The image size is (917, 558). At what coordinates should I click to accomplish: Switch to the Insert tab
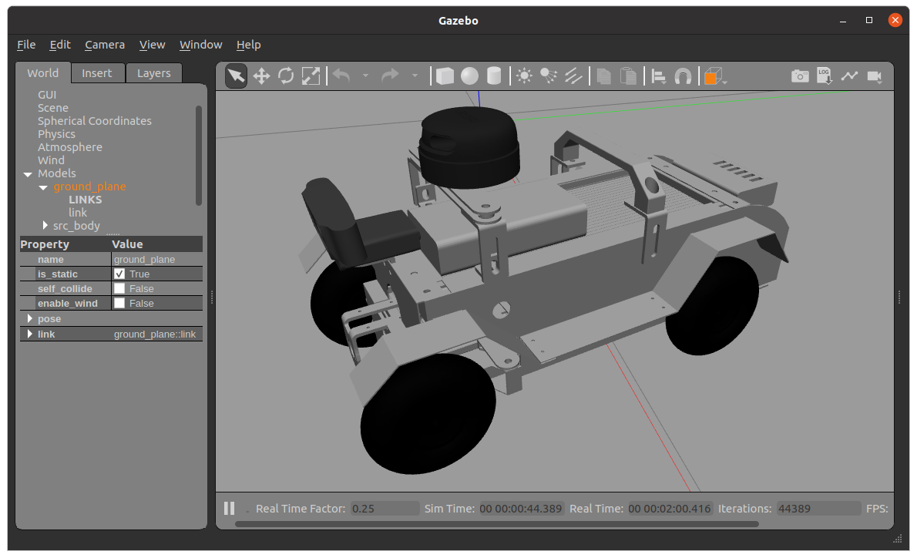97,73
